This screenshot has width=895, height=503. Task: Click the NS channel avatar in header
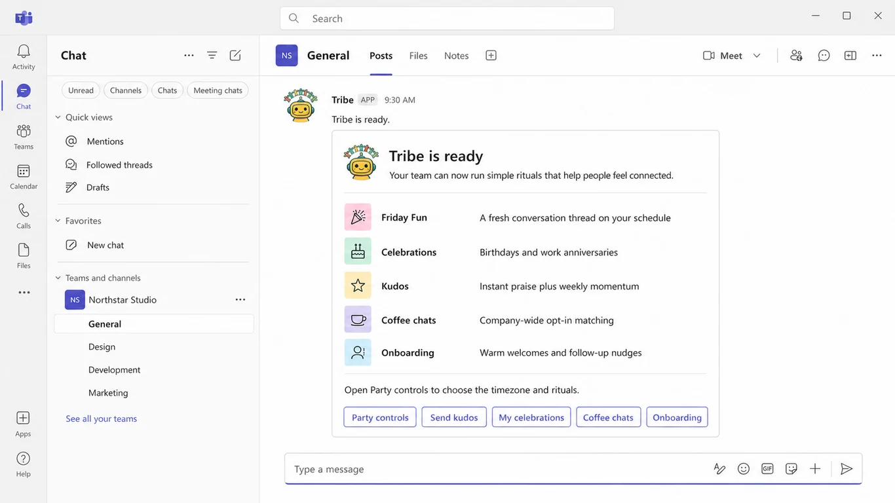point(287,56)
